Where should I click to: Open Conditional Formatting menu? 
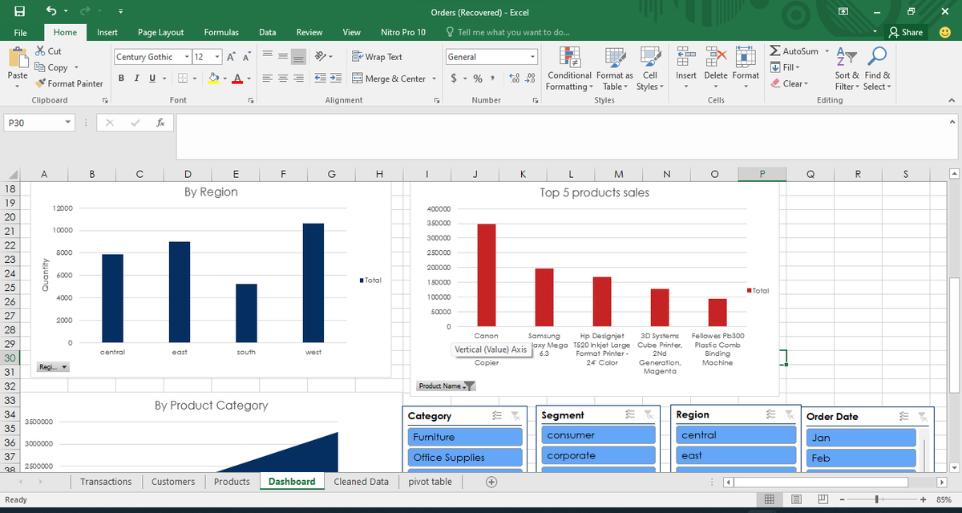tap(568, 70)
